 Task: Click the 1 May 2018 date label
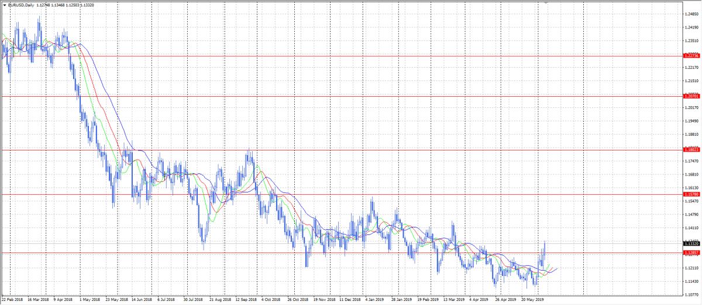(89, 300)
